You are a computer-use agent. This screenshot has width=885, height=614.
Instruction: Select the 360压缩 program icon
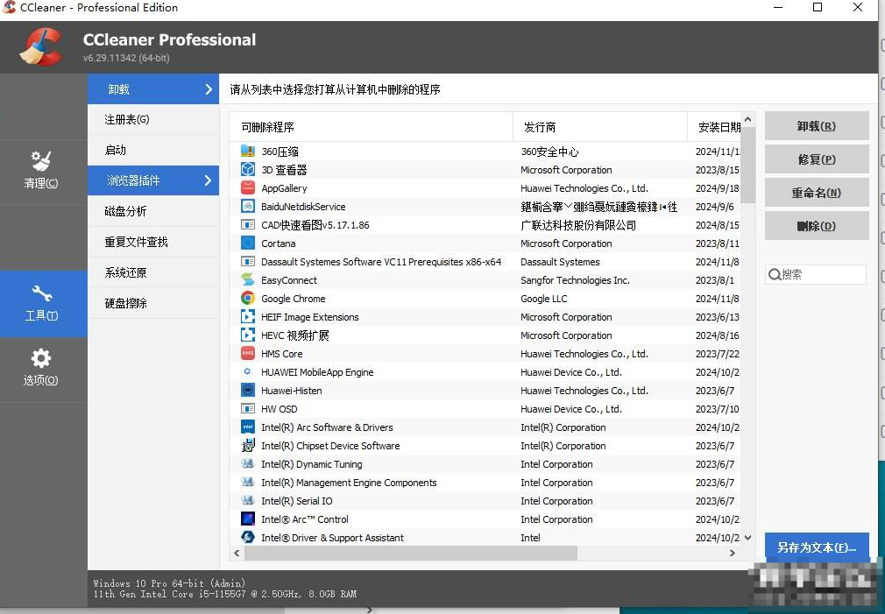(247, 152)
